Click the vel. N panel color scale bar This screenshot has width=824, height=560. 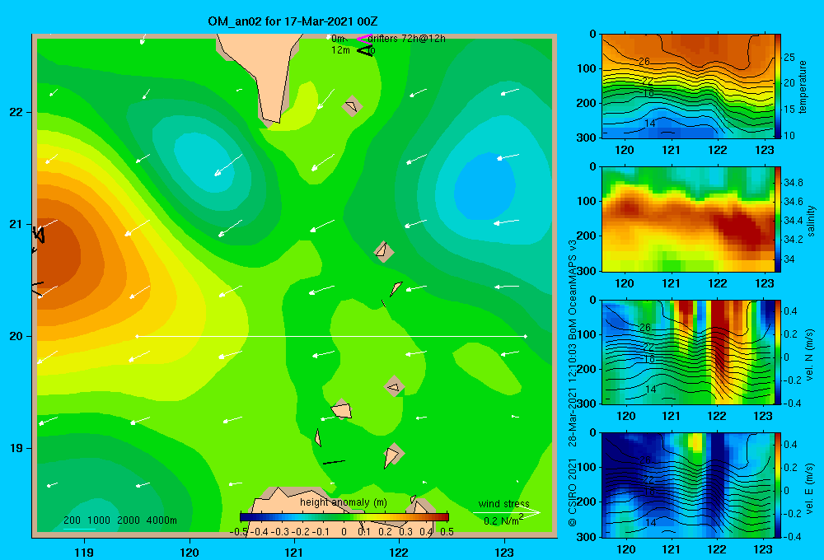pos(778,352)
